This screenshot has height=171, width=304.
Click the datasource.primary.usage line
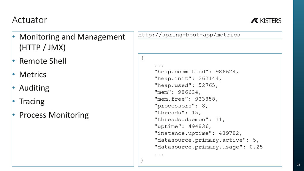208,147
